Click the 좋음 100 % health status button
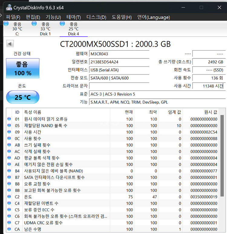 pyautogui.click(x=23, y=68)
